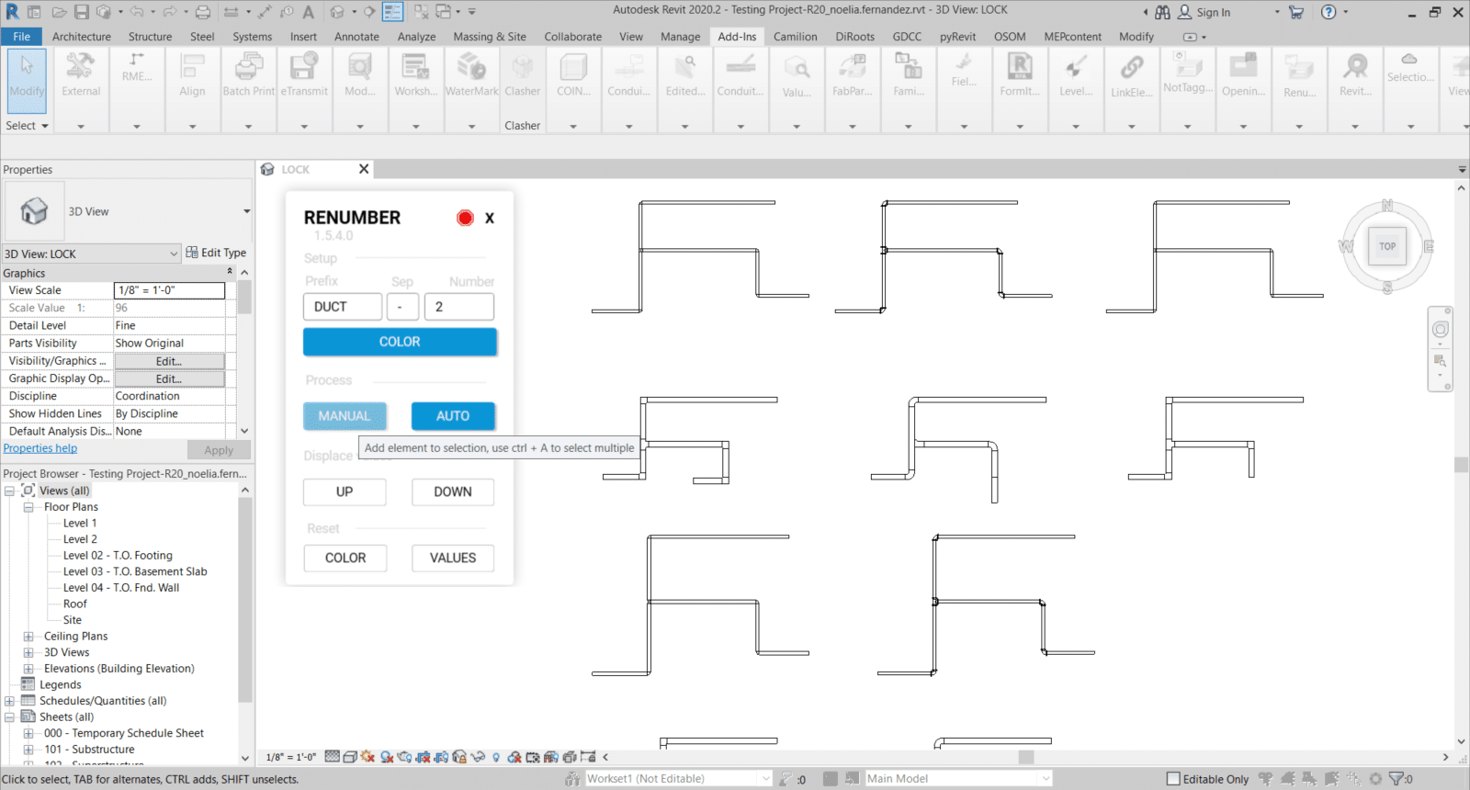Click the DOWN displace button

pos(453,492)
